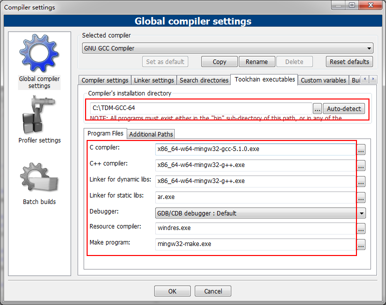Switch to Search directories tab
Viewport: 386px width, 305px height.
coord(204,80)
